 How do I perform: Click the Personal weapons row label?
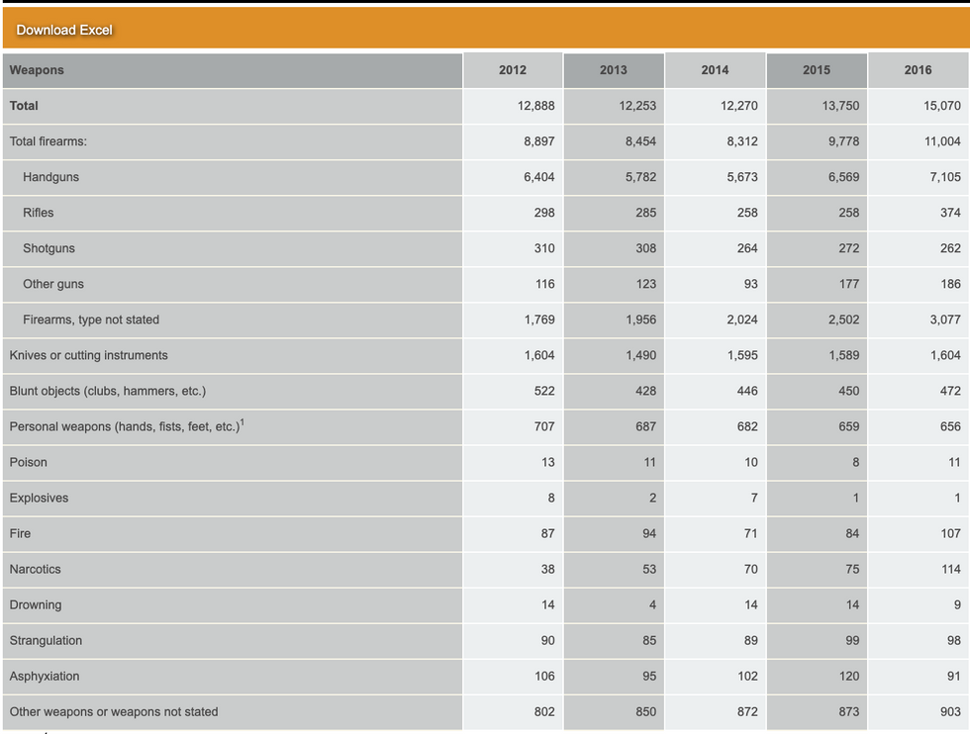point(127,426)
